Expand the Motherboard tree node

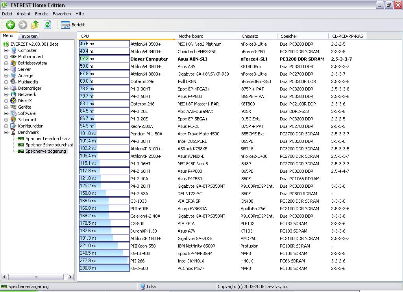[x=6, y=57]
